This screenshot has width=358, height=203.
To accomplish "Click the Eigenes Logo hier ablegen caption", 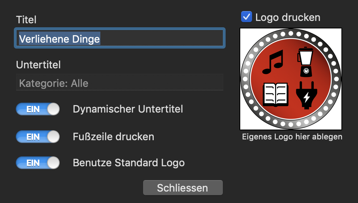I will tap(292, 137).
